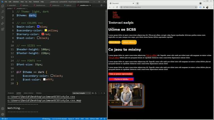Open the Help menu
This screenshot has width=214, height=120.
[42, 2]
